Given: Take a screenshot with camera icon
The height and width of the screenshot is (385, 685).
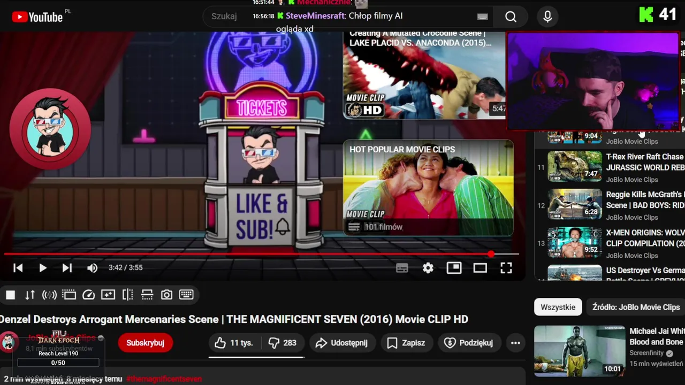Looking at the screenshot, I should point(166,295).
